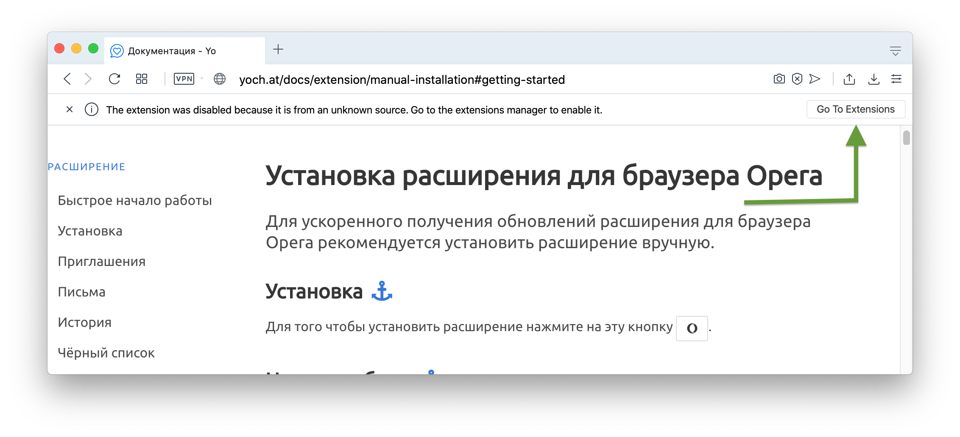This screenshot has width=960, height=437.
Task: Dismiss the extension disabled notification
Action: click(x=70, y=110)
